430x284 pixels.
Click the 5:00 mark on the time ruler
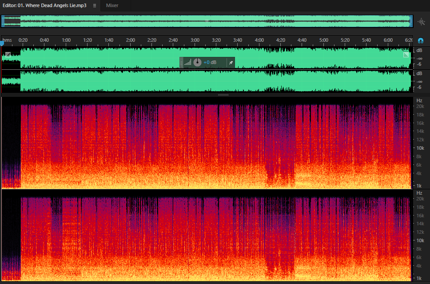click(323, 40)
